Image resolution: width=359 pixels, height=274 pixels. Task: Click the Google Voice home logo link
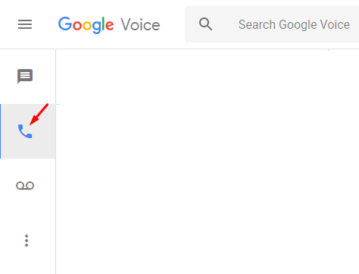(x=109, y=25)
